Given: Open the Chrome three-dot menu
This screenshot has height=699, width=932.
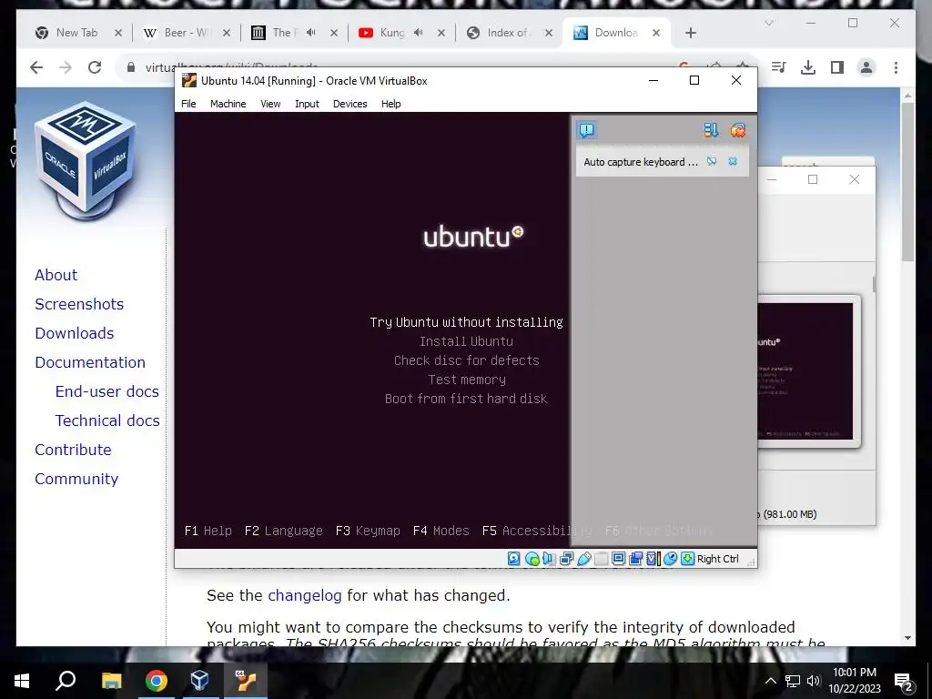Looking at the screenshot, I should pyautogui.click(x=896, y=67).
